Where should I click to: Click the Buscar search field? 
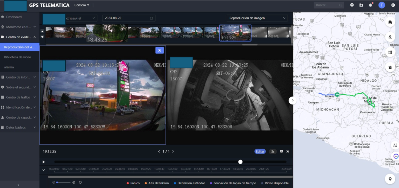pyautogui.click(x=329, y=5)
